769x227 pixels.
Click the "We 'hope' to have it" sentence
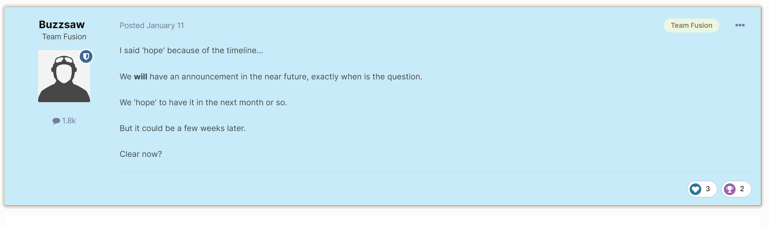click(203, 103)
